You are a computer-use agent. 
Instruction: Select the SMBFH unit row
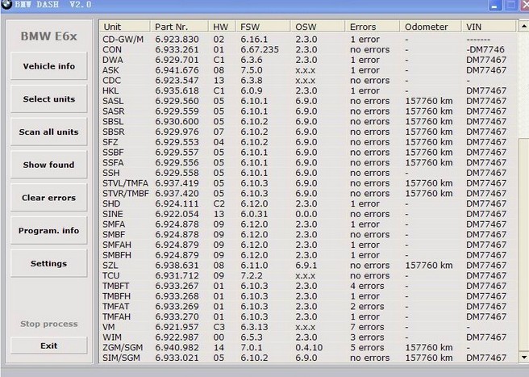click(x=309, y=255)
